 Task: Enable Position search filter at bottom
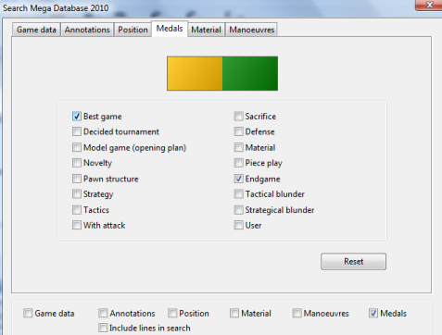172,314
